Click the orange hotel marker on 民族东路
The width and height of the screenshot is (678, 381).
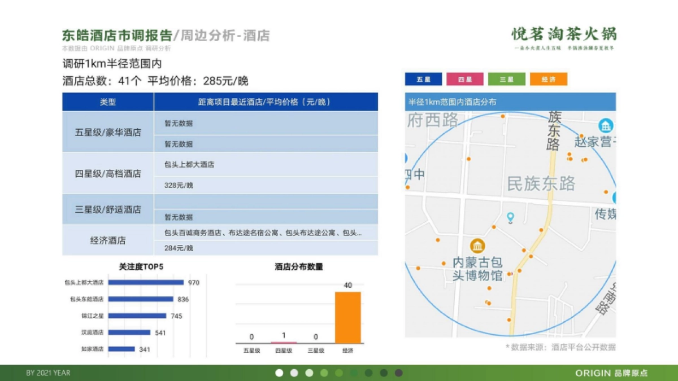(606, 191)
